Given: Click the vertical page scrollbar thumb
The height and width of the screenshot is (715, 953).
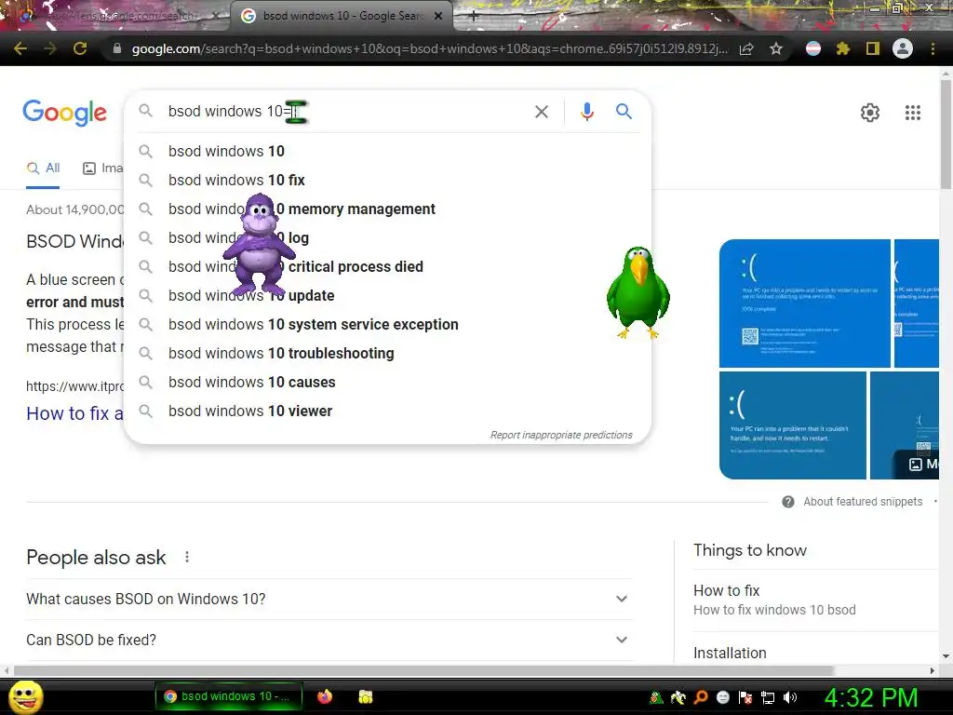Looking at the screenshot, I should (946, 134).
